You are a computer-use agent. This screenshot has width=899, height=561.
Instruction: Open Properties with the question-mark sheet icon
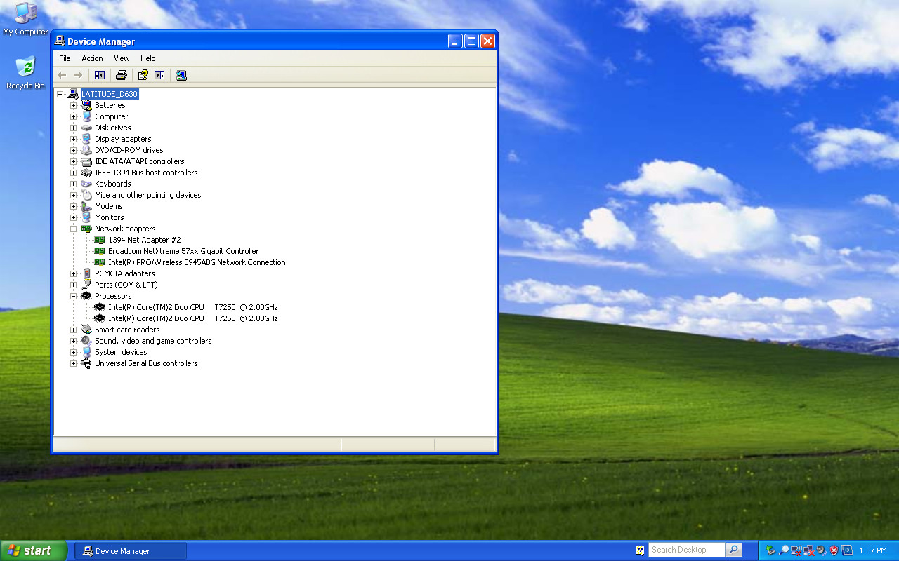click(x=143, y=75)
